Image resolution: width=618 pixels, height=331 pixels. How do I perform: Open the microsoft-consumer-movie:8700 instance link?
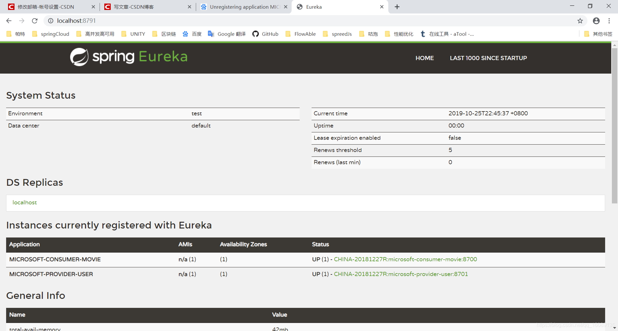pyautogui.click(x=406, y=259)
